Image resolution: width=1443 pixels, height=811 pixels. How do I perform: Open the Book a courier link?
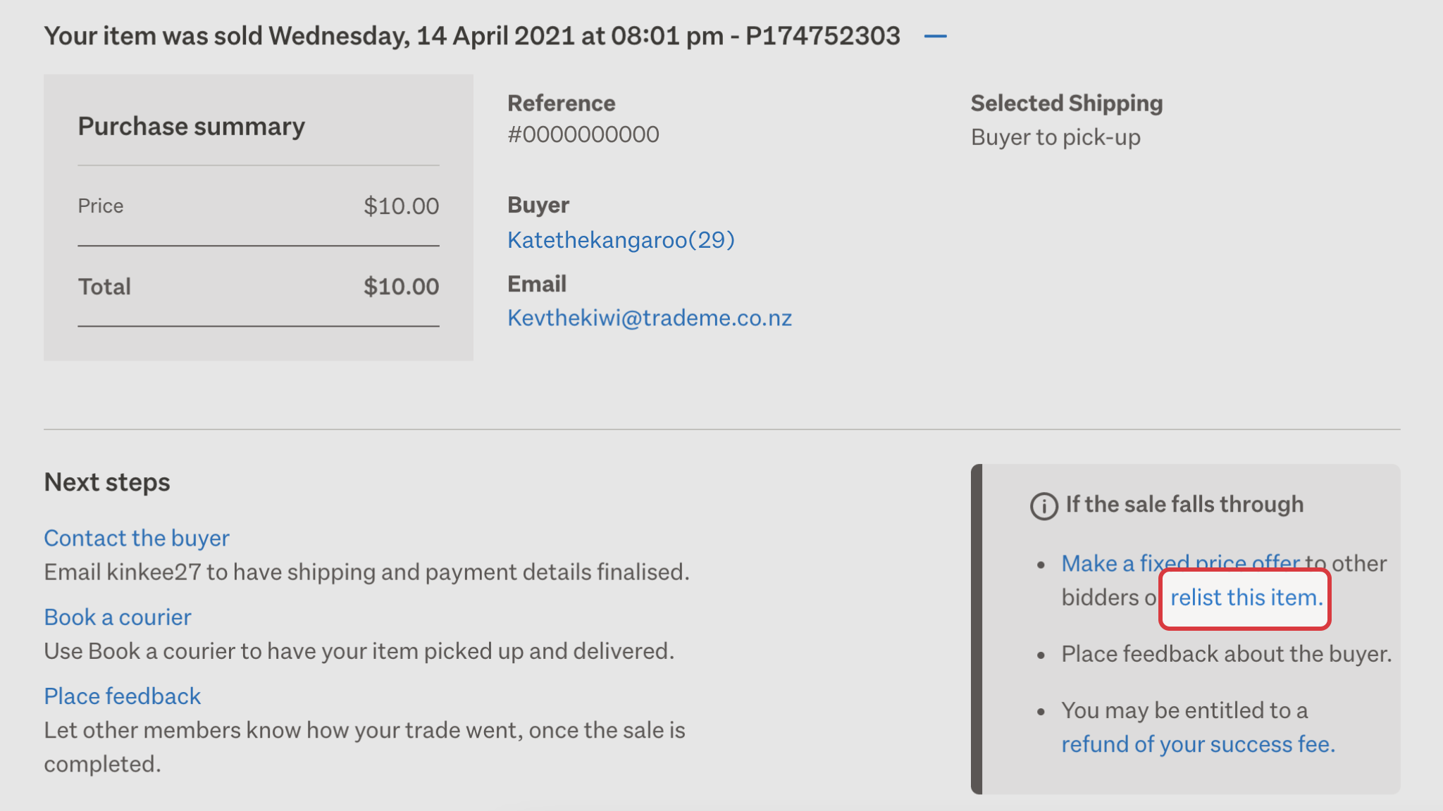[118, 617]
